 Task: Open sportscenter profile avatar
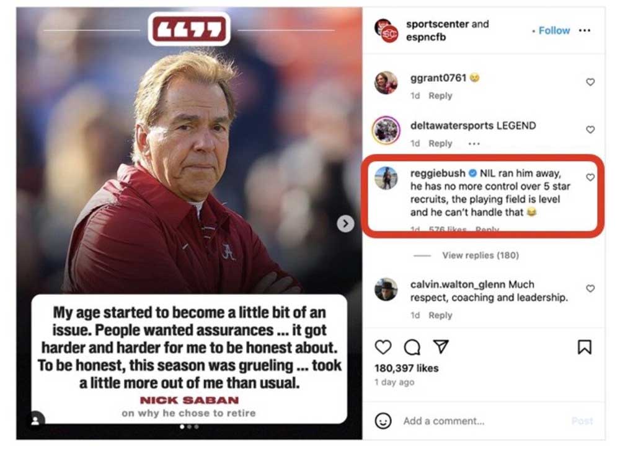click(386, 31)
